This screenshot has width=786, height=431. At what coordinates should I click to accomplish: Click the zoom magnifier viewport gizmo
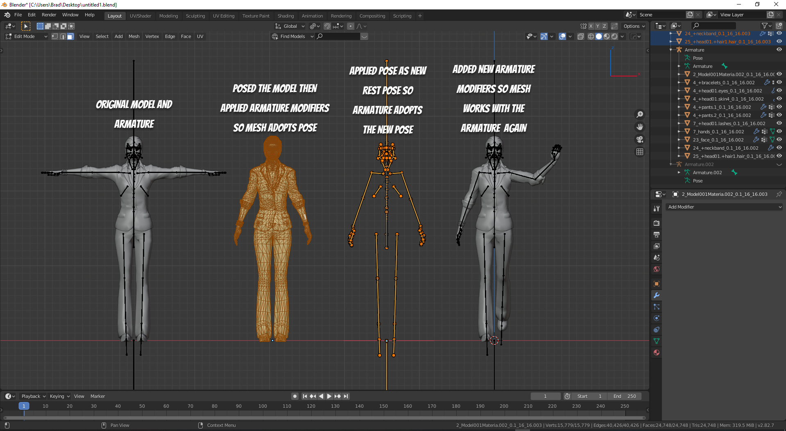640,114
